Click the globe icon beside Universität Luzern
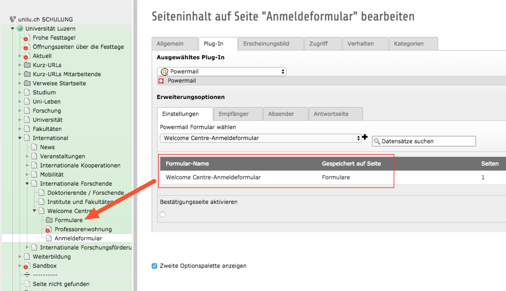506x291 pixels. 20,28
